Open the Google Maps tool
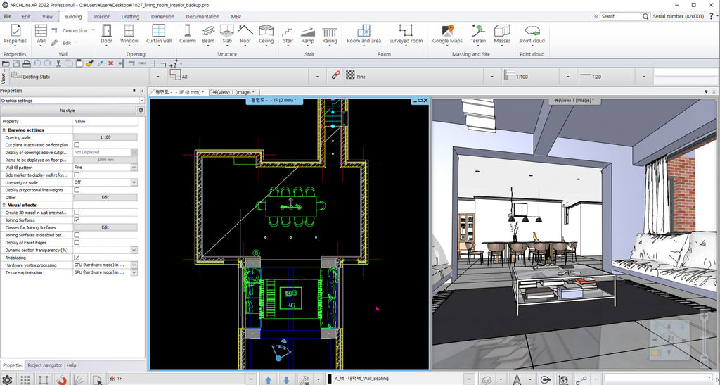The image size is (720, 385). pos(447,33)
